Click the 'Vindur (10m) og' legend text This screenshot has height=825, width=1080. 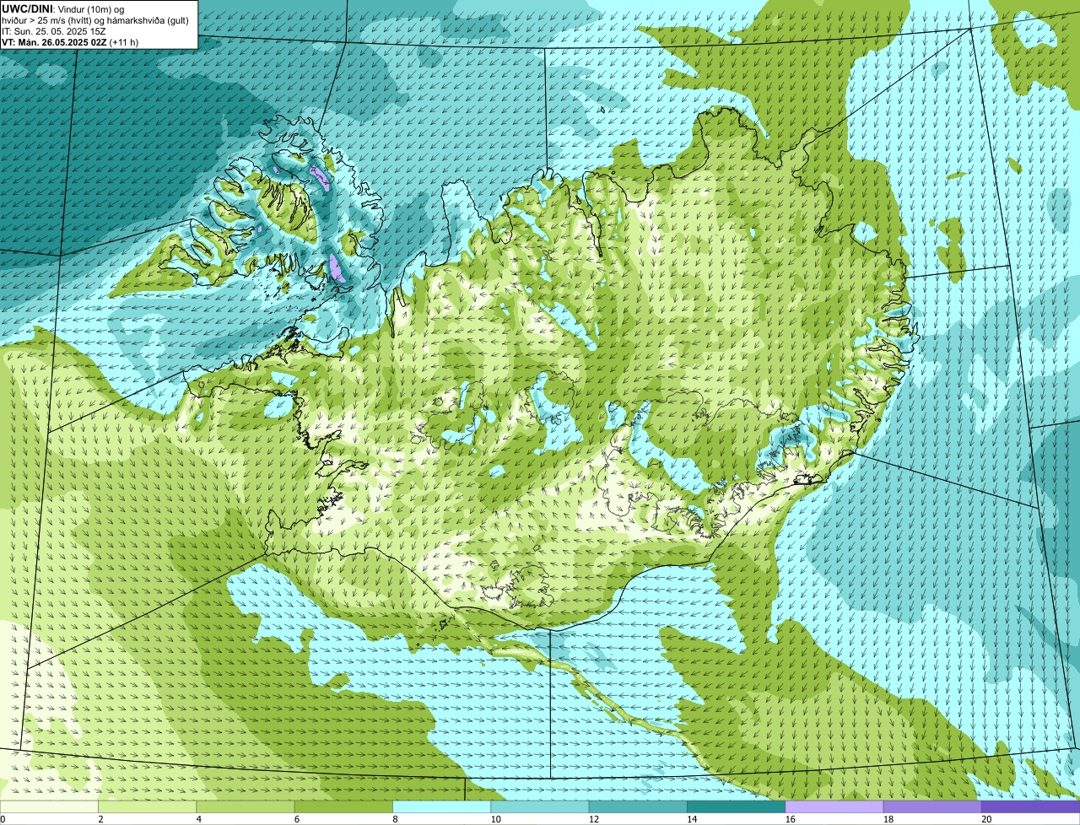[x=89, y=8]
